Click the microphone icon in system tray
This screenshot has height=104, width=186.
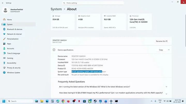coord(155,101)
